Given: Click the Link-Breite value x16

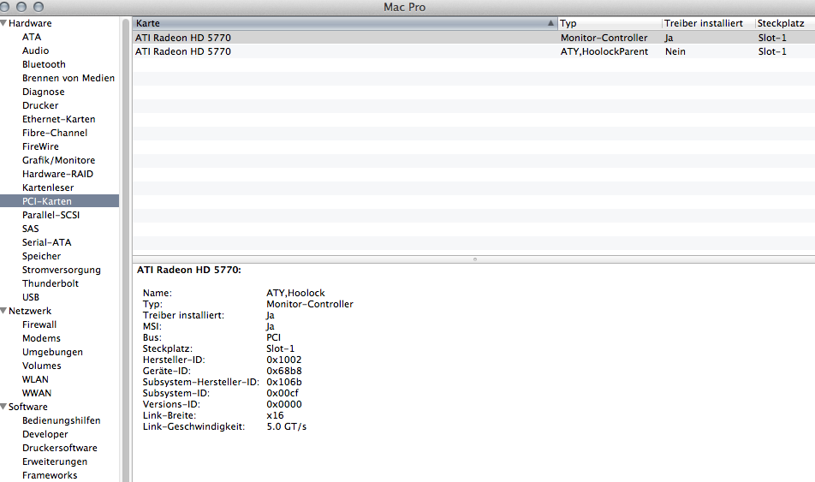Looking at the screenshot, I should (275, 415).
